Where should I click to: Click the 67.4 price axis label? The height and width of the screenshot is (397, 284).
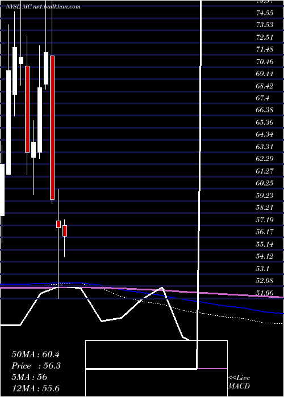262,98
